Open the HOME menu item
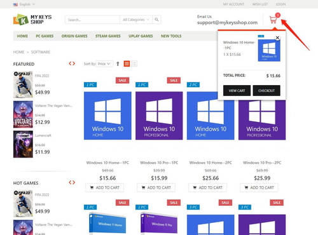 coord(22,36)
